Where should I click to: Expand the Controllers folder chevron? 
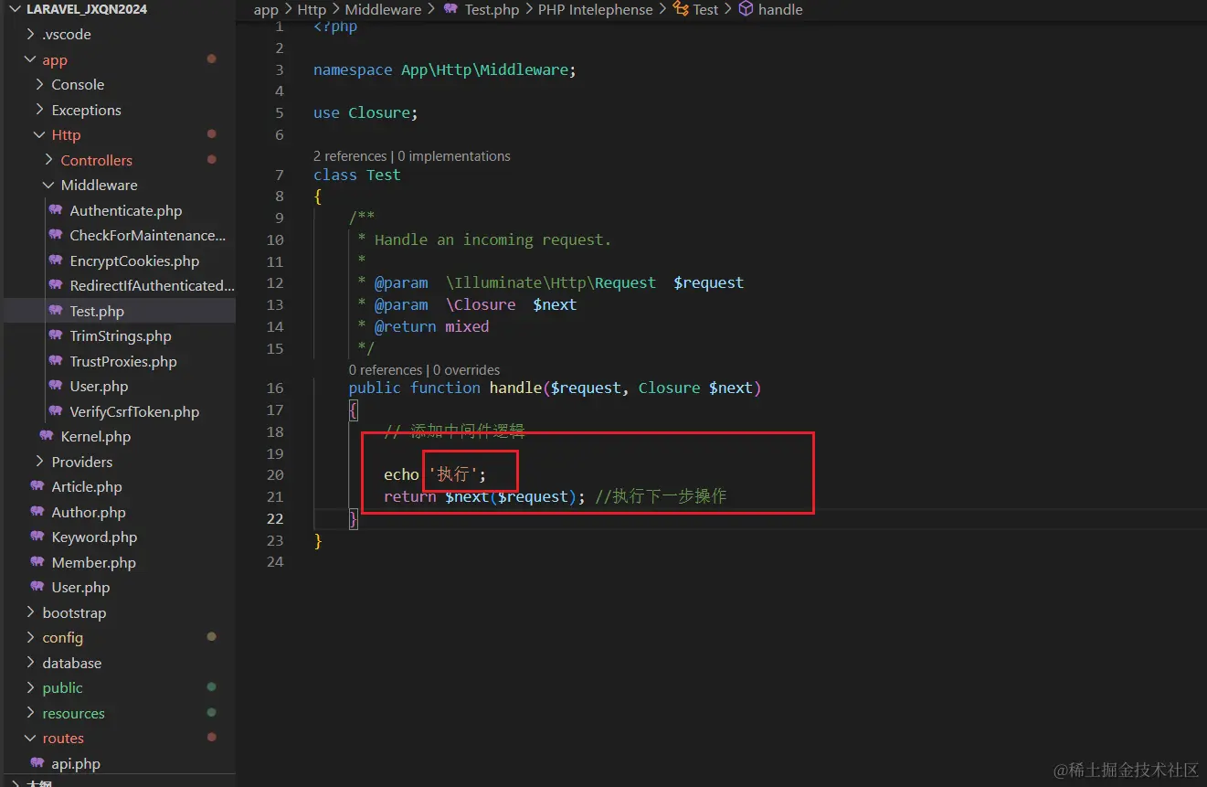[49, 160]
